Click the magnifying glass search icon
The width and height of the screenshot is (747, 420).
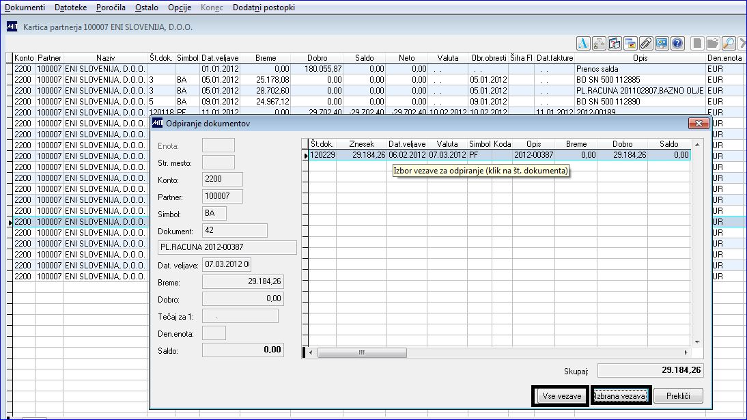pyautogui.click(x=729, y=44)
